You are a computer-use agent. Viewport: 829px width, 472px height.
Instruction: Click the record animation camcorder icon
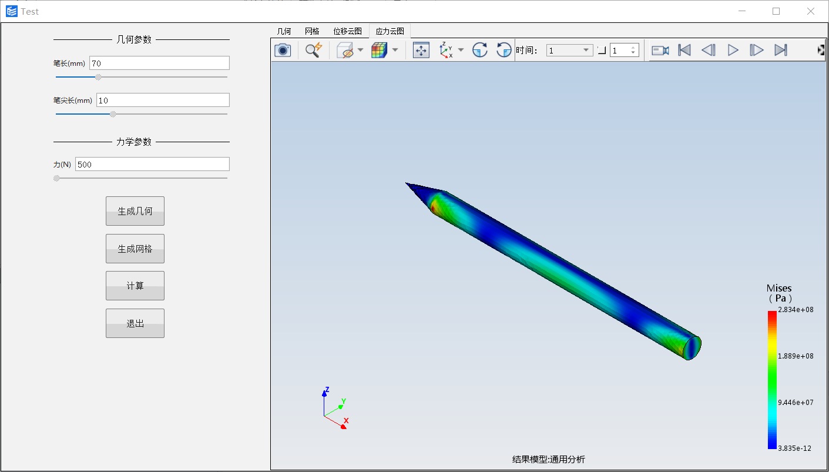click(x=660, y=51)
